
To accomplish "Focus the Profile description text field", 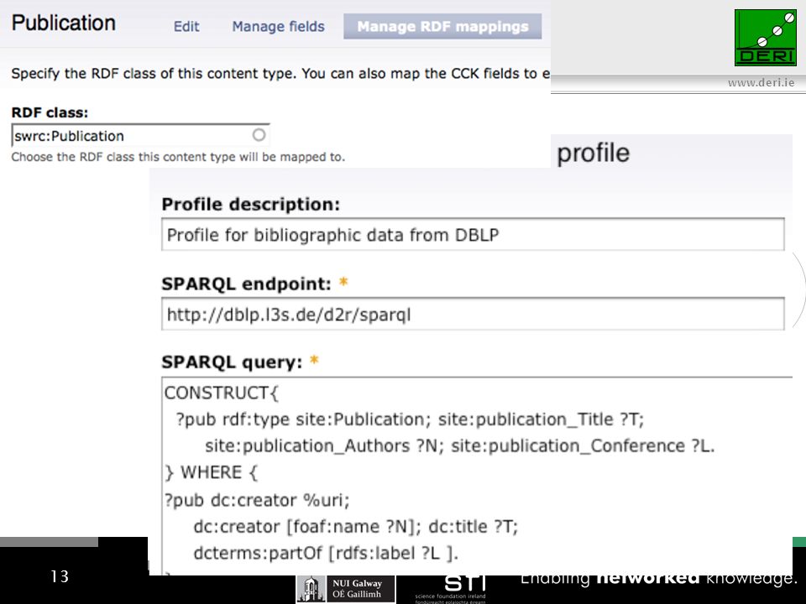I will coord(473,235).
